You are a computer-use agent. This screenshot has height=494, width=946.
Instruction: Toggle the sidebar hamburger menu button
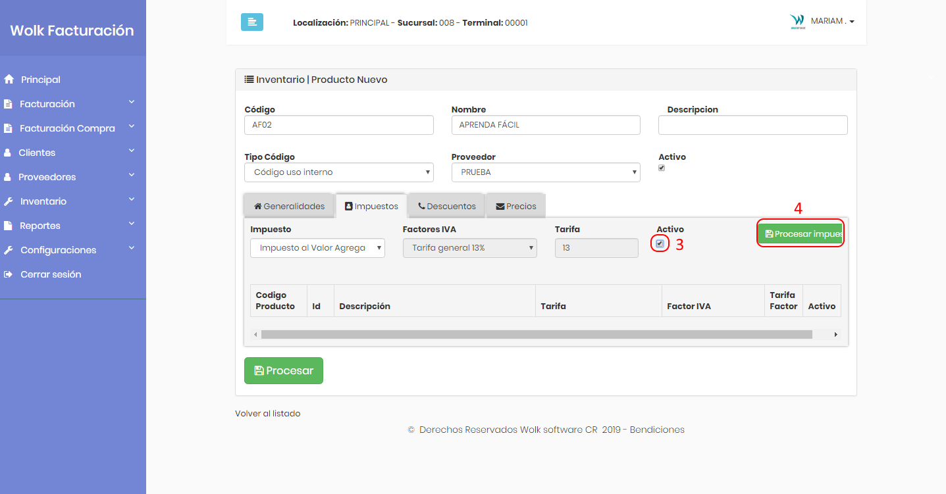click(251, 22)
